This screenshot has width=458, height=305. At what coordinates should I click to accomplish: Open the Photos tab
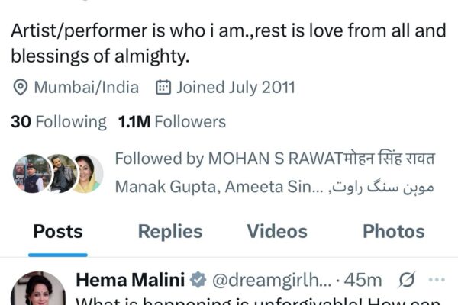[393, 232]
